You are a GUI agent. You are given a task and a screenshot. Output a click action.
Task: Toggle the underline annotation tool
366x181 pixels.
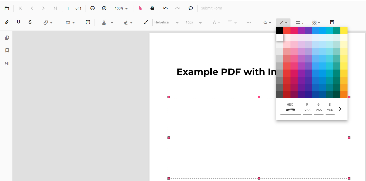[x=18, y=22]
